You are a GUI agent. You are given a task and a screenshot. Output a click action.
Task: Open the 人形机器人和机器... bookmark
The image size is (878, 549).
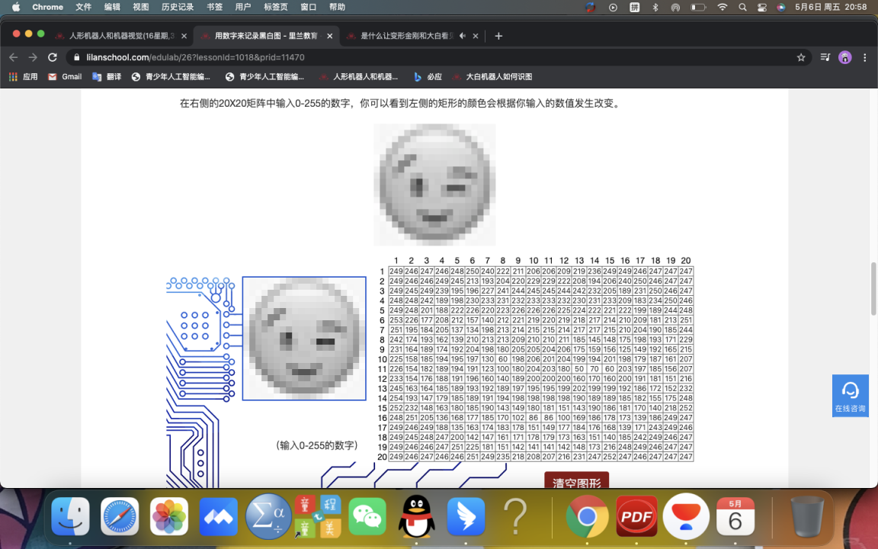(x=358, y=77)
